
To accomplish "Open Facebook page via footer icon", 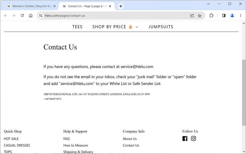I will 185,139.
